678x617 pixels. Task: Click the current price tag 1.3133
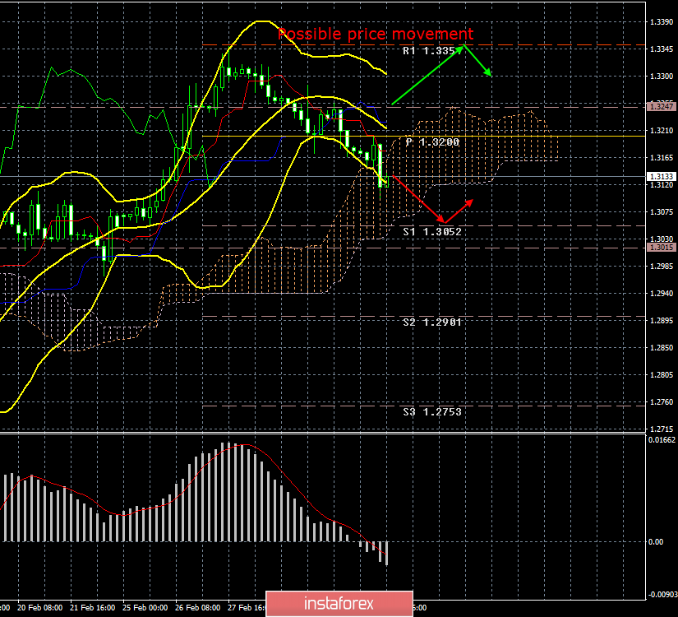tap(662, 176)
